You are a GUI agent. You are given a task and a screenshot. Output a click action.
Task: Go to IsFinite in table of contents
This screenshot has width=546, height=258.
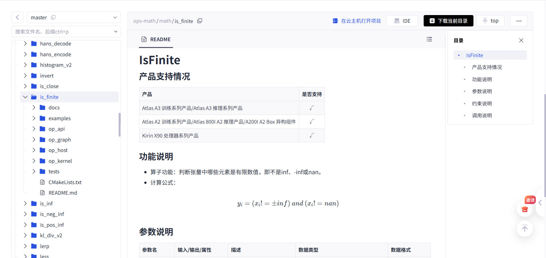click(x=475, y=55)
